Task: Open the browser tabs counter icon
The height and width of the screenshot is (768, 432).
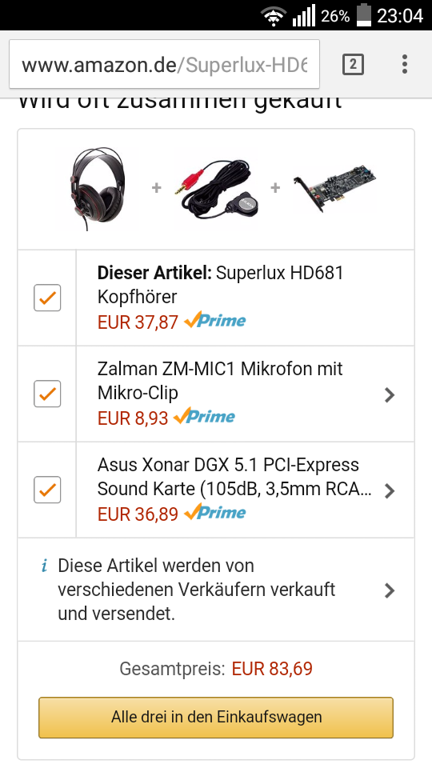Action: (353, 64)
